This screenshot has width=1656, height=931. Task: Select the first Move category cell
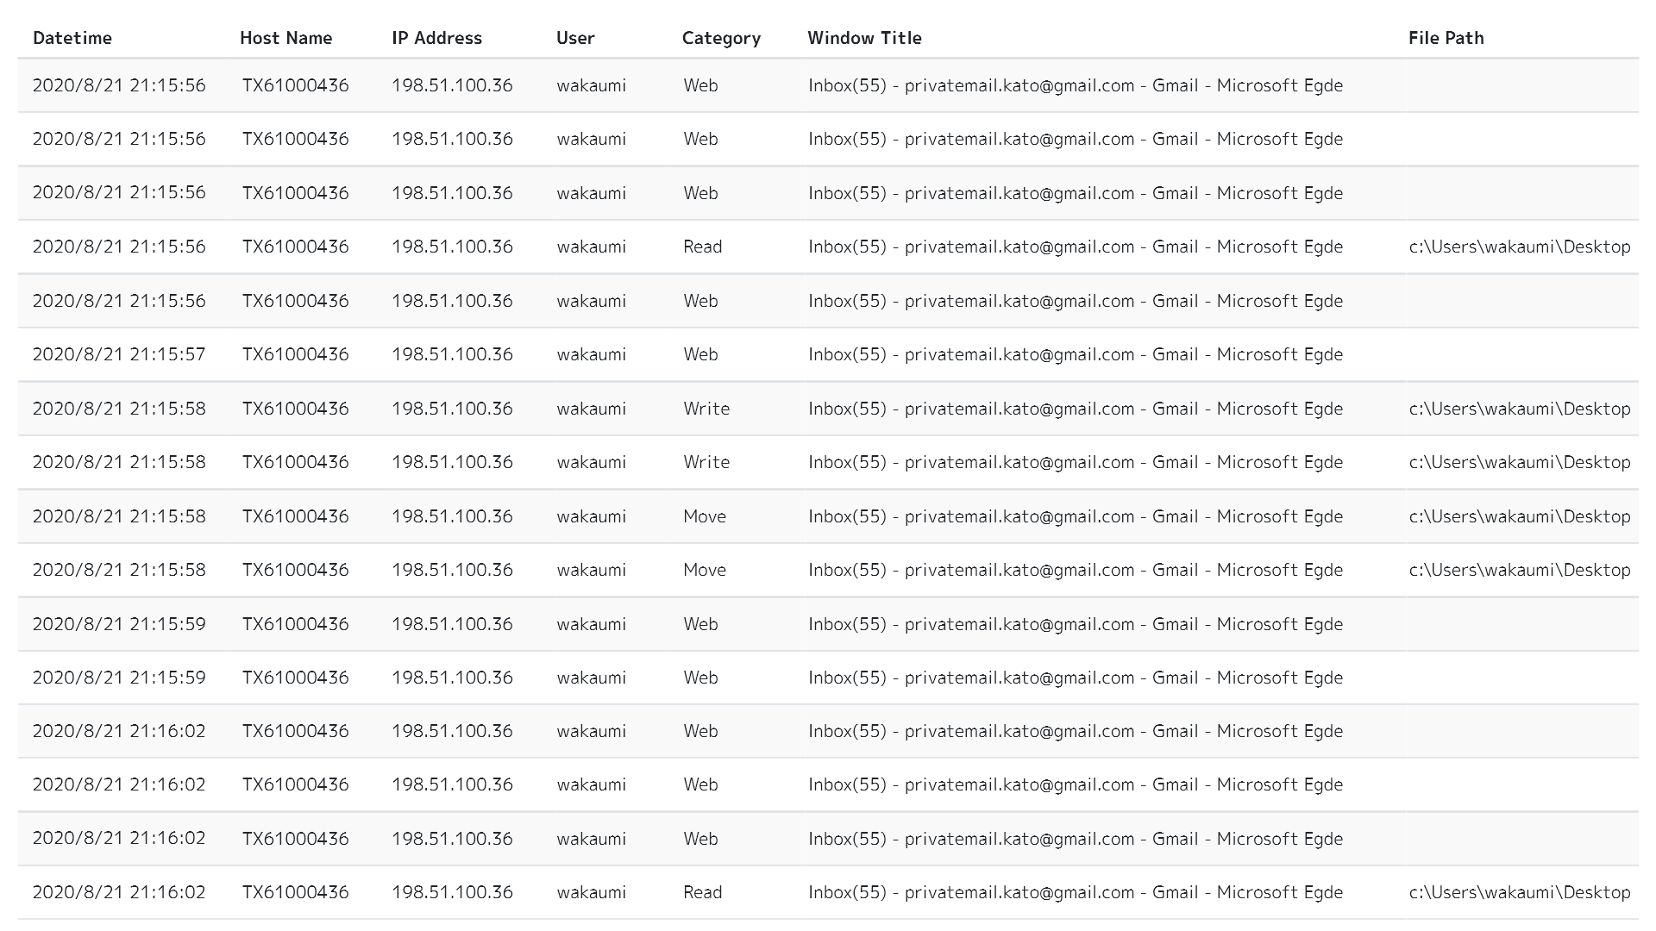click(x=704, y=516)
